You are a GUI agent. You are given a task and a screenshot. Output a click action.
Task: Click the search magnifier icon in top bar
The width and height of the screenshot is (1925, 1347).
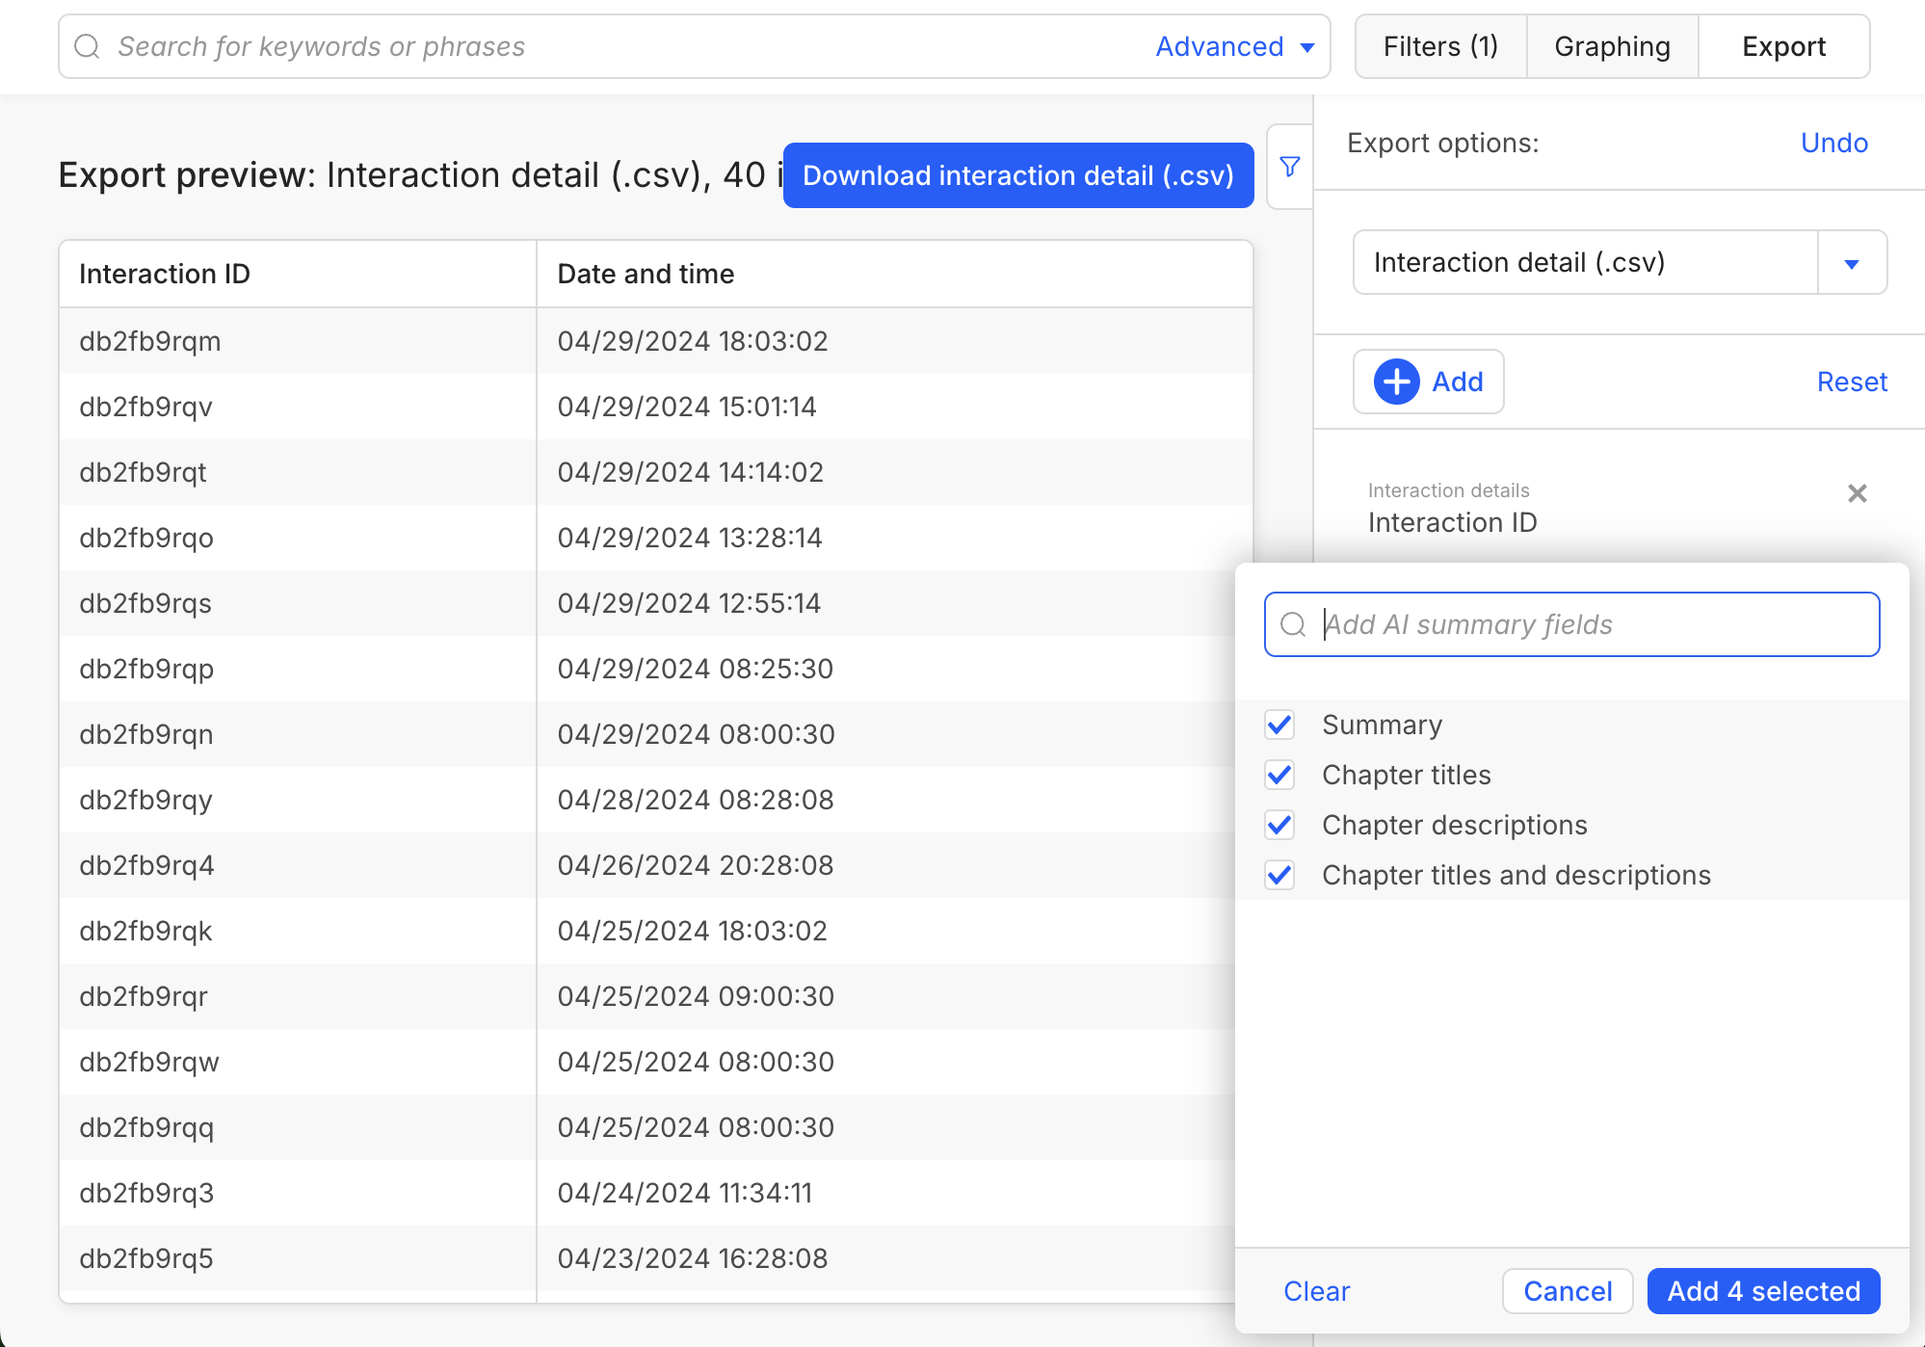[87, 46]
